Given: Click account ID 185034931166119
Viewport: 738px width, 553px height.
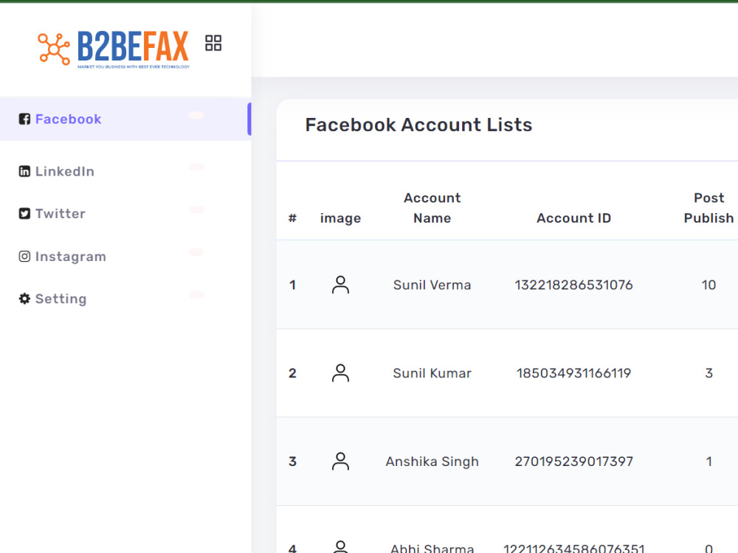Looking at the screenshot, I should pos(573,373).
